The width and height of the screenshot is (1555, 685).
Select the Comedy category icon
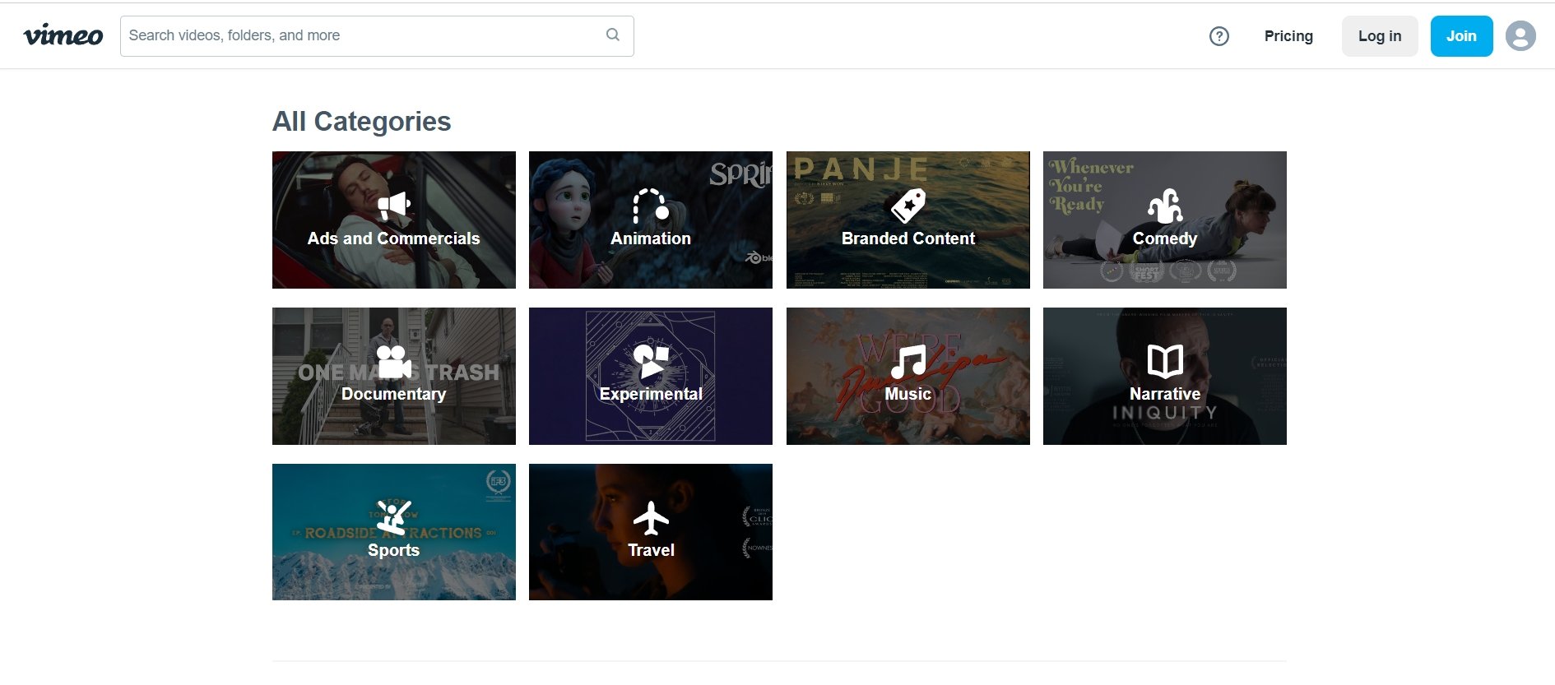click(x=1164, y=206)
